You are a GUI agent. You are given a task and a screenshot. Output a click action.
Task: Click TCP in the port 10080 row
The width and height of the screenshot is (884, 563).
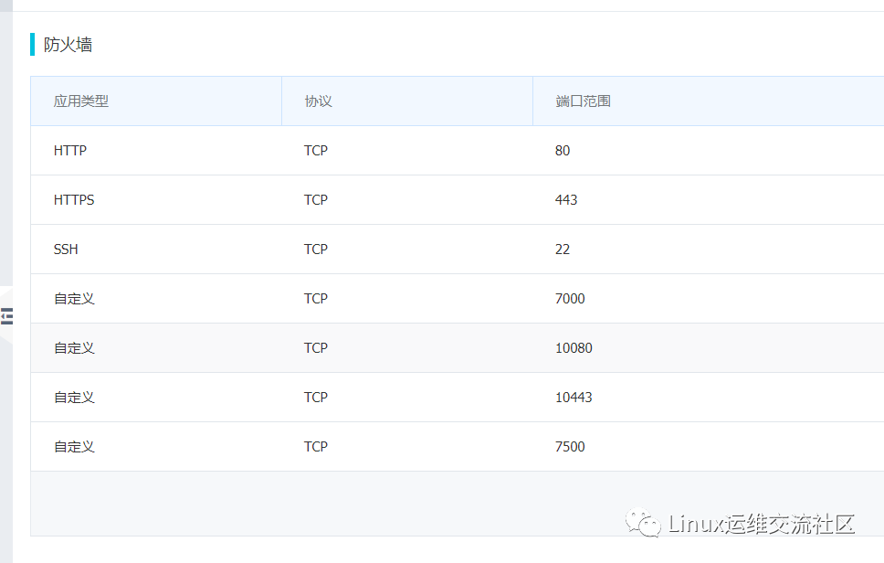[x=316, y=348]
